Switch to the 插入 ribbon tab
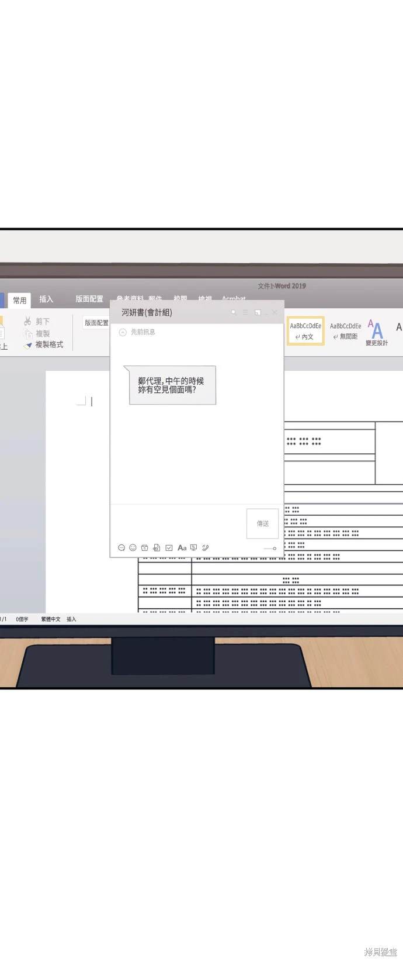This screenshot has height=962, width=403. click(x=46, y=299)
